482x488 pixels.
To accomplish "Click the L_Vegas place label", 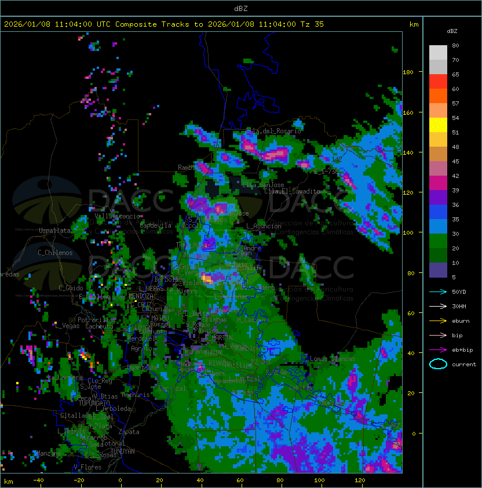I will [x=67, y=326].
